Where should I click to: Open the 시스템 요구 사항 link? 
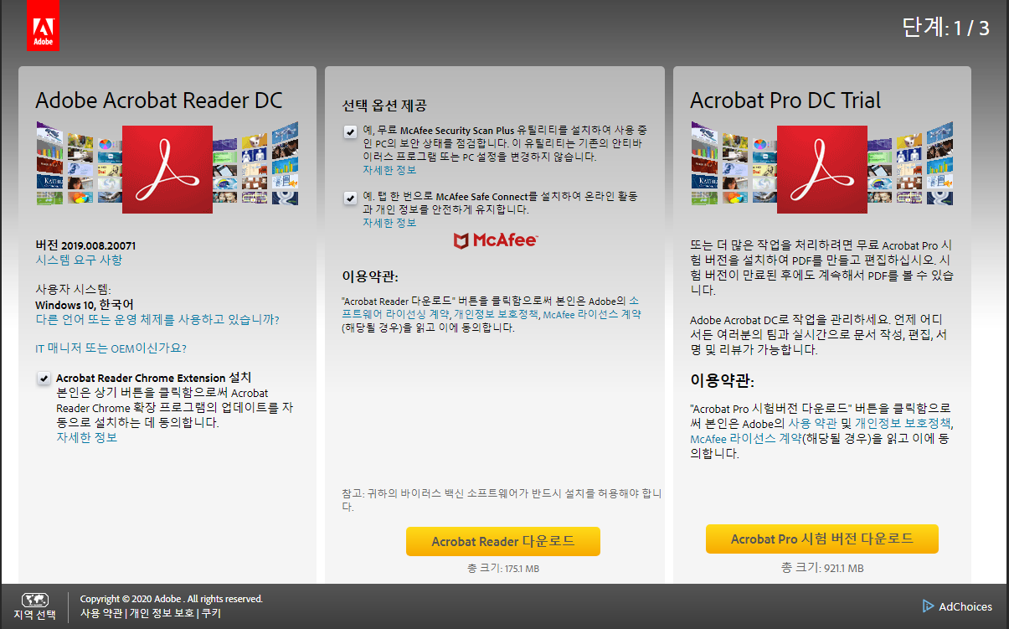(x=79, y=260)
